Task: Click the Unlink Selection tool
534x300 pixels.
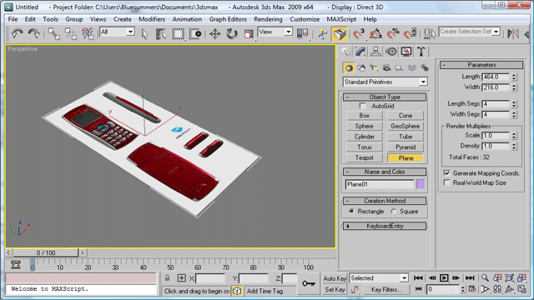Action: 71,33
